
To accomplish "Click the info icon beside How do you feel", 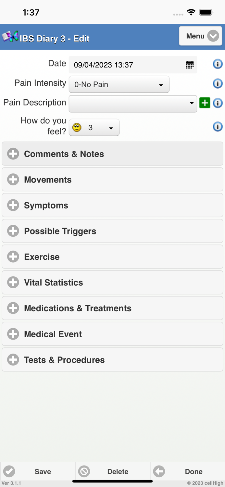I will [218, 126].
